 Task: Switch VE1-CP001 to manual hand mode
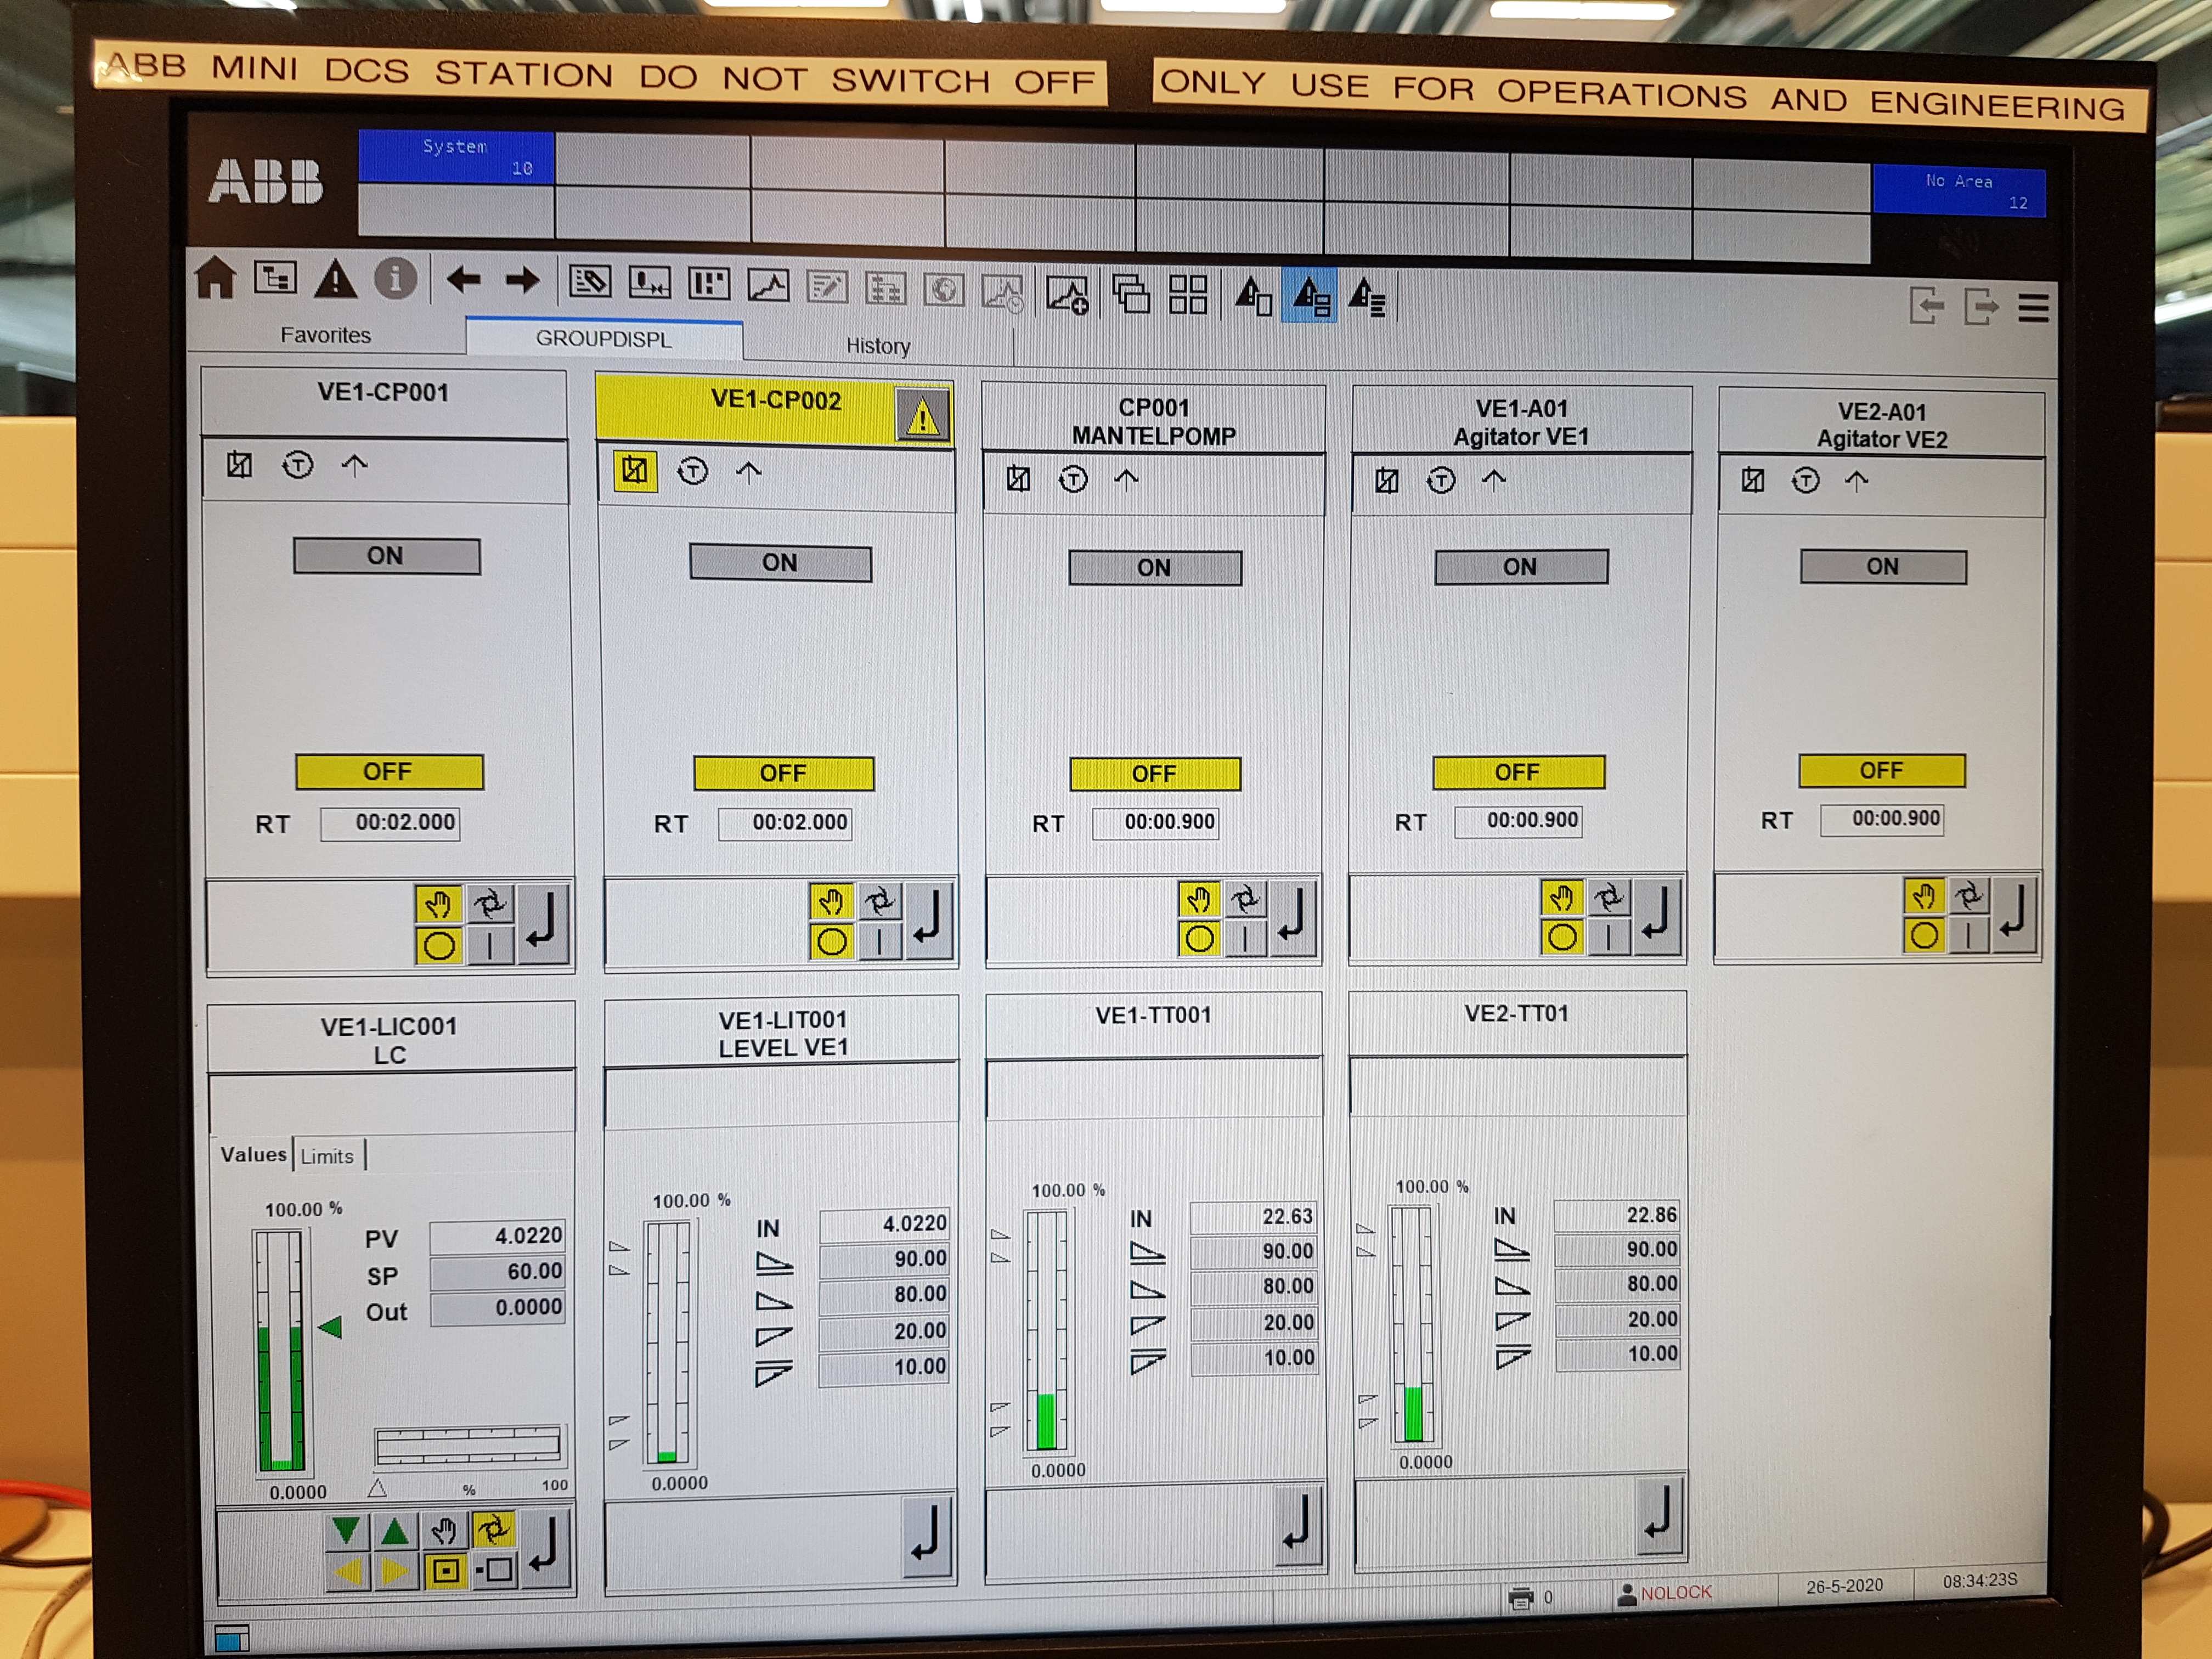point(438,905)
